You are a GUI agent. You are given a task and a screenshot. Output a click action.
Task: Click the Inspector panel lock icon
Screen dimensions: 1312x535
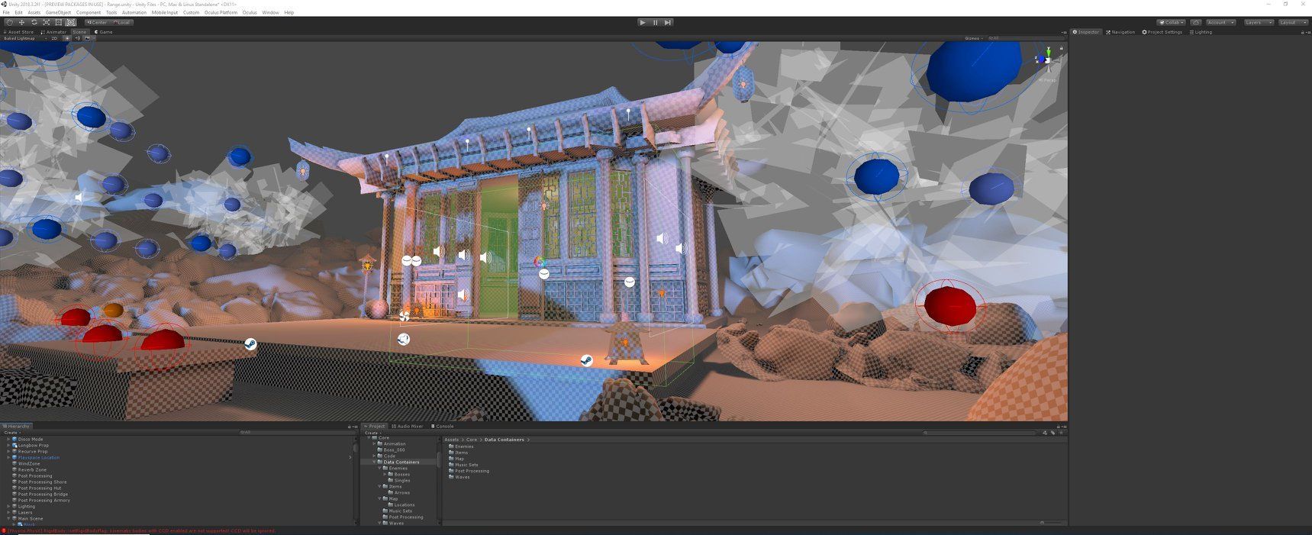tap(1301, 32)
